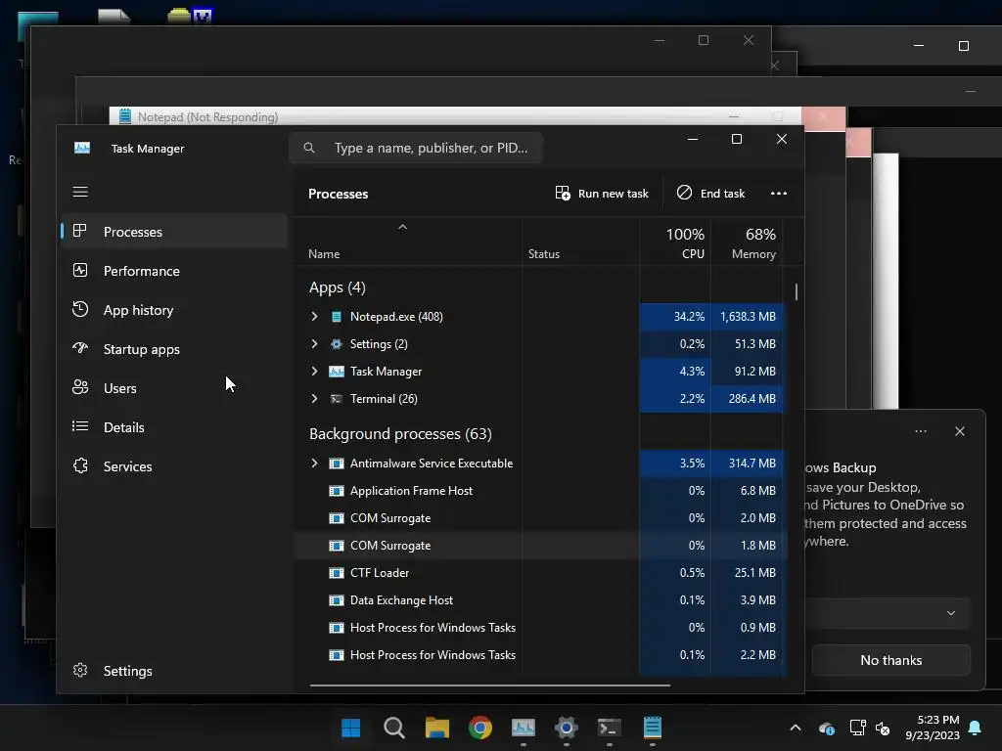The image size is (1002, 751).
Task: Show hidden tray icons chevron
Action: (795, 728)
